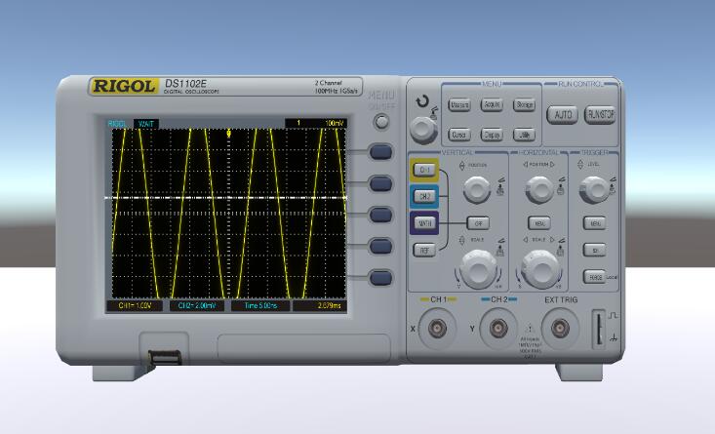Toggle channel CH1 on or off
Image resolution: width=715 pixels, height=434 pixels.
click(x=424, y=170)
